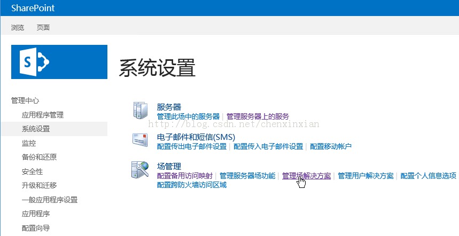
Task: Open 安全性 in the left navigation
Action: point(32,171)
